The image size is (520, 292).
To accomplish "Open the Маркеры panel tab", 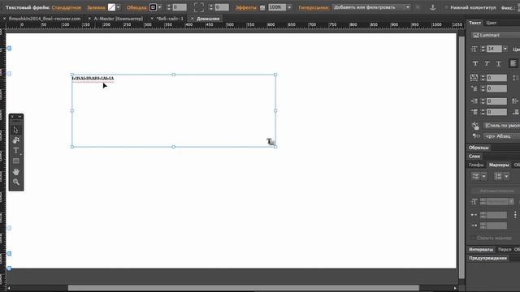I will pos(499,165).
